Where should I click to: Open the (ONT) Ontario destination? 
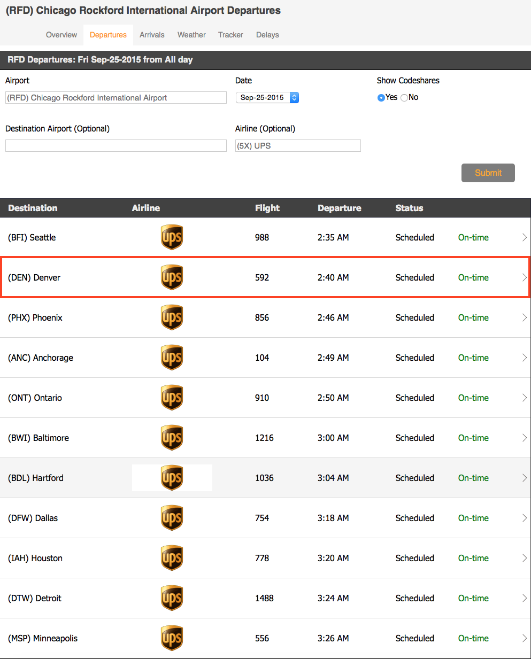click(x=35, y=398)
